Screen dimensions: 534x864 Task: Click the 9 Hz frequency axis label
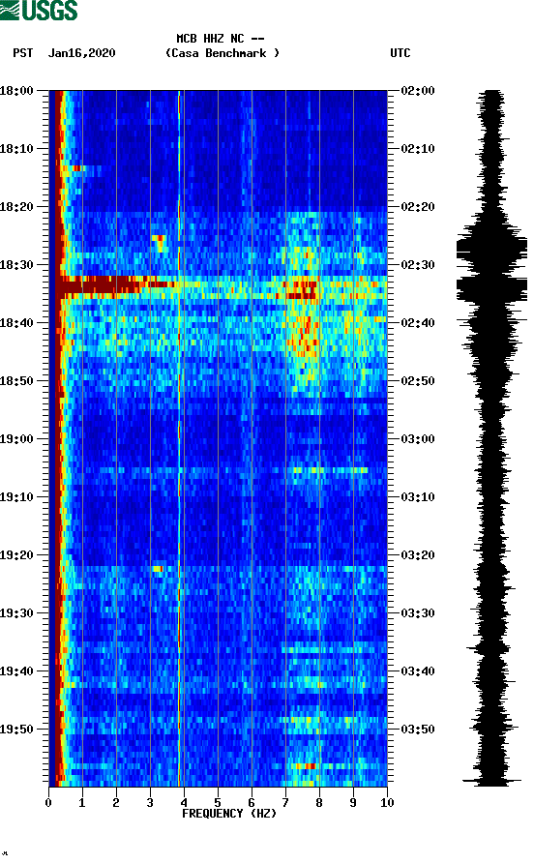[353, 803]
